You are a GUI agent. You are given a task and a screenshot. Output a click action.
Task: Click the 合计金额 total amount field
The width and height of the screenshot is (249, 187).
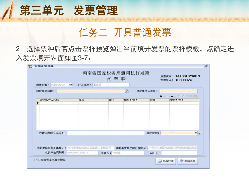pyautogui.click(x=179, y=133)
